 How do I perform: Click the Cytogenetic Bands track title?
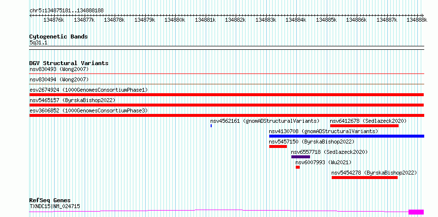tap(59, 36)
